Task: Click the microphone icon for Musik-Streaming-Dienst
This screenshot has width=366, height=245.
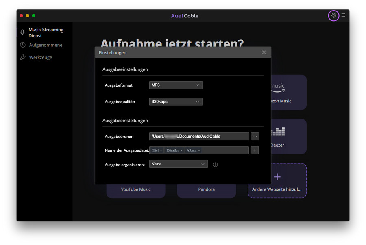Action: [22, 33]
